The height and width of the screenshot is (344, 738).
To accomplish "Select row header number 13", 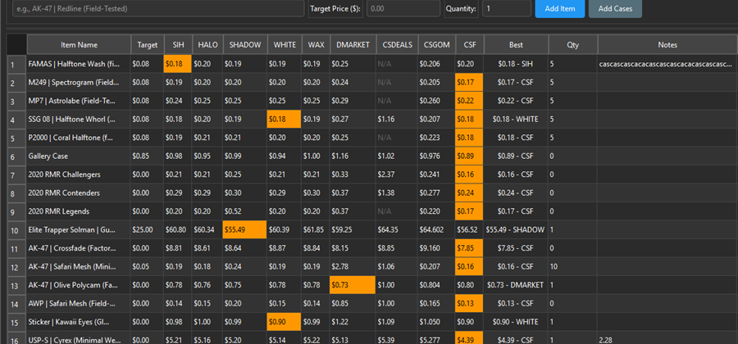I will pos(16,285).
